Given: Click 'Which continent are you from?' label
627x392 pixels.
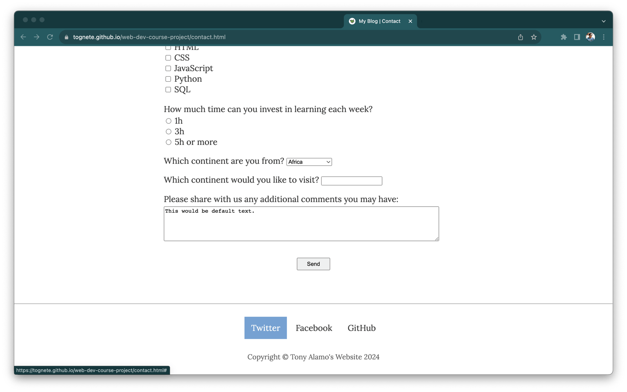Looking at the screenshot, I should tap(224, 161).
